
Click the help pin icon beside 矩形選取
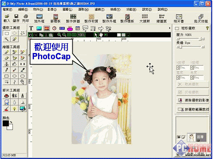coord(207,28)
